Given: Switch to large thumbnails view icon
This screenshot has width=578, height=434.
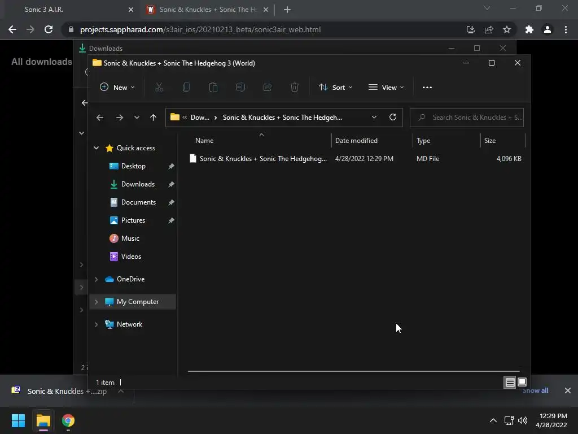Looking at the screenshot, I should [x=522, y=383].
